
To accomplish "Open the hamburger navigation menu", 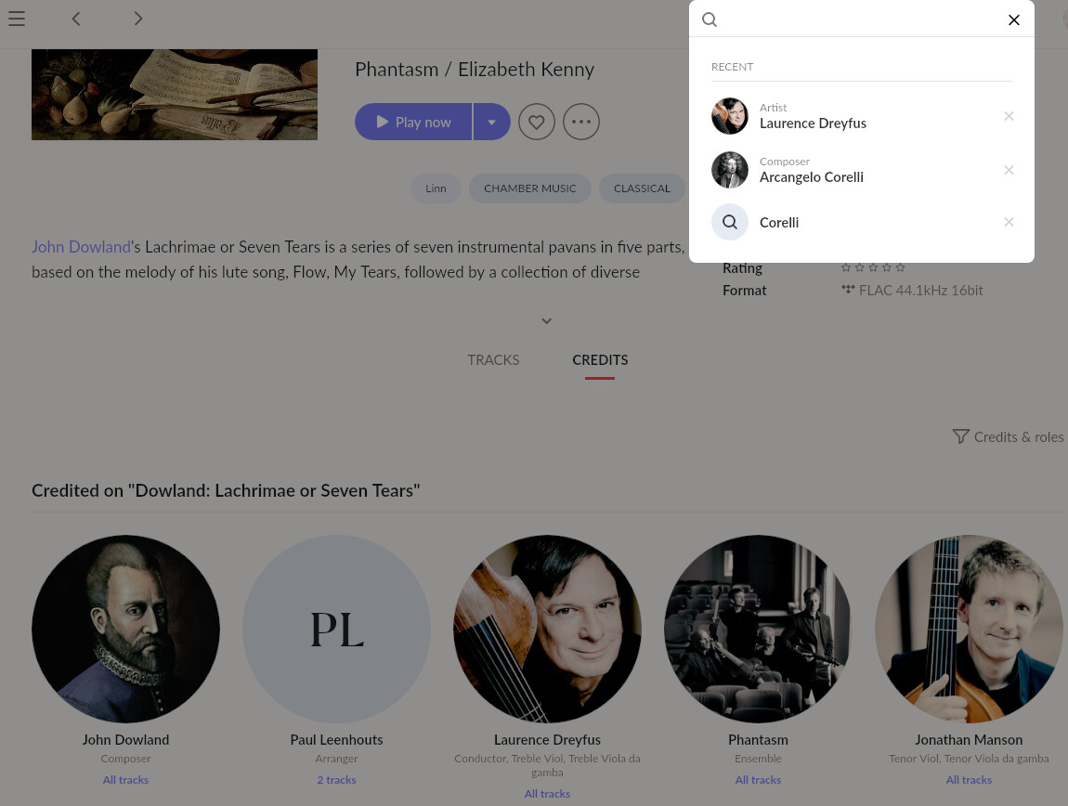I will (17, 19).
